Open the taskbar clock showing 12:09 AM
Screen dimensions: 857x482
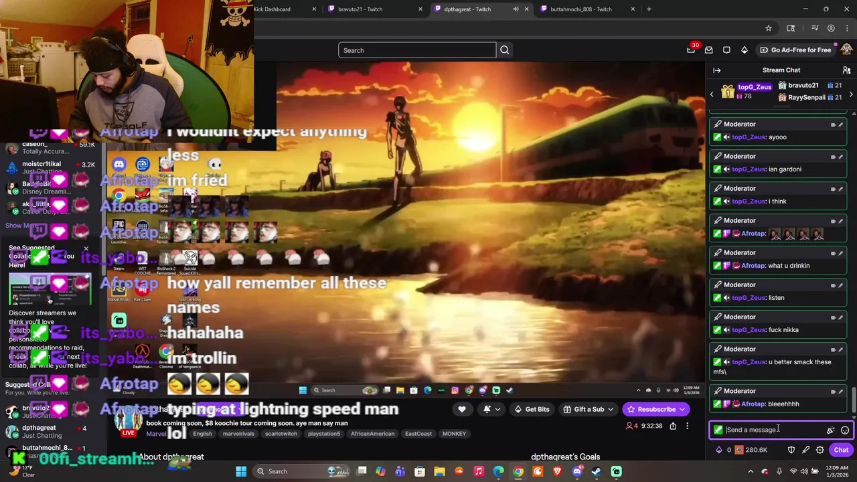coord(835,471)
